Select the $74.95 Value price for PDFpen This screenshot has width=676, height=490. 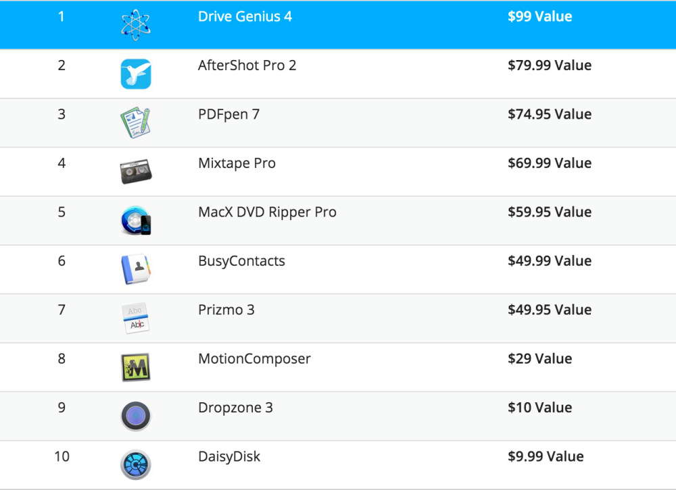[x=549, y=114]
